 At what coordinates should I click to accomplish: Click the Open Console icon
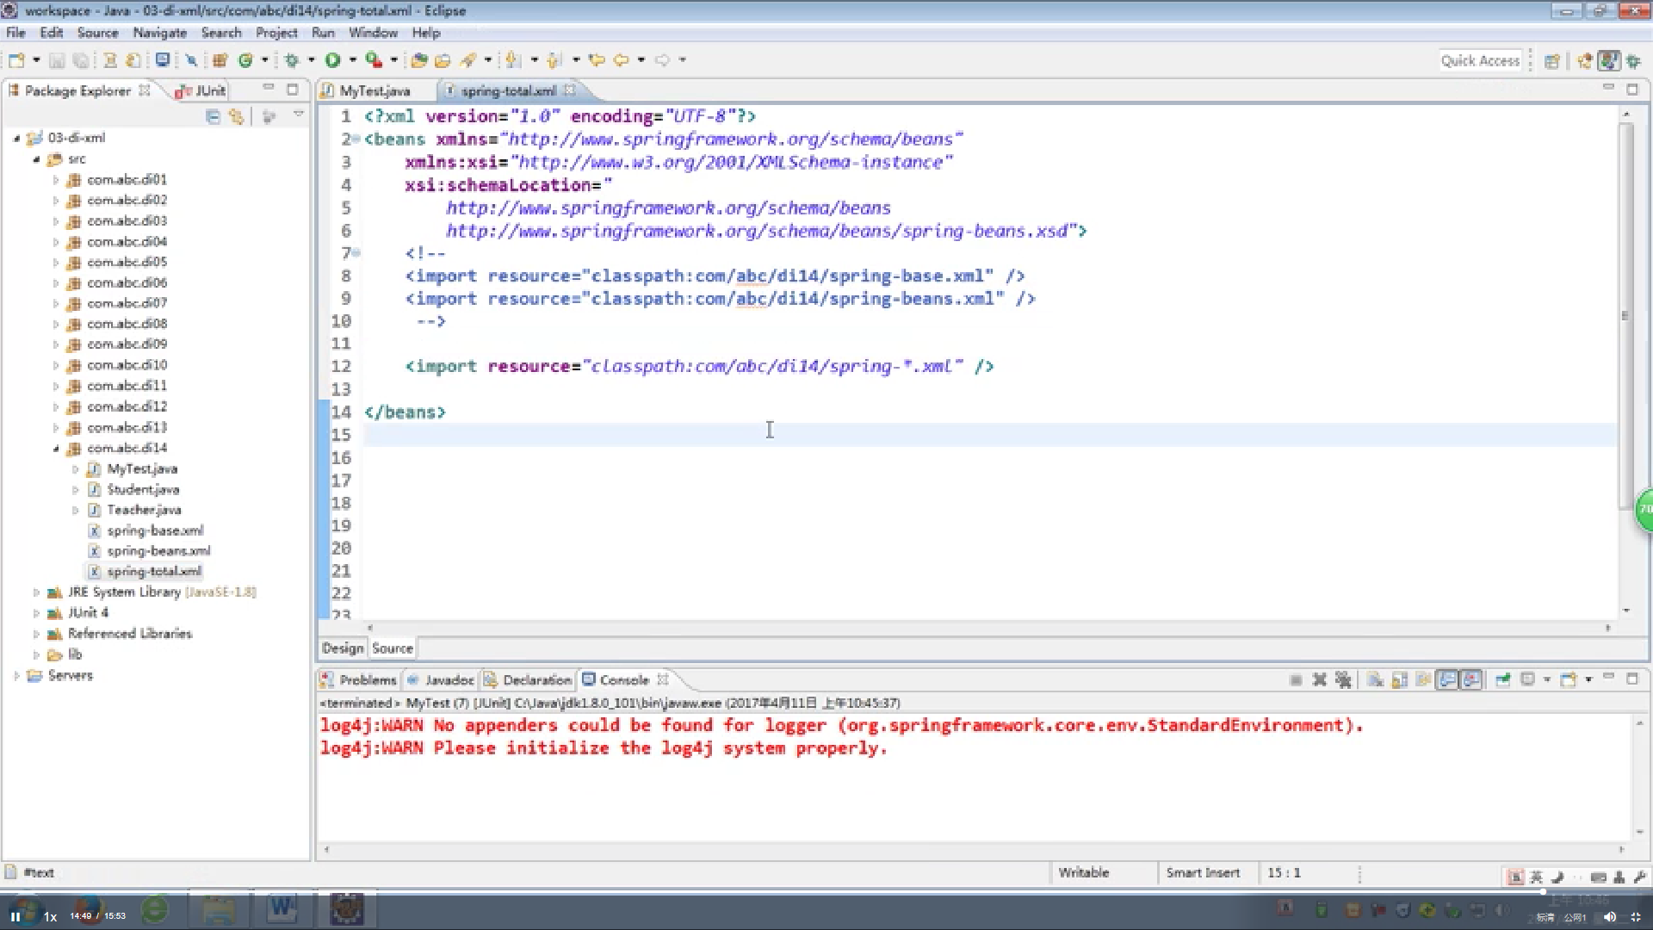[1569, 679]
